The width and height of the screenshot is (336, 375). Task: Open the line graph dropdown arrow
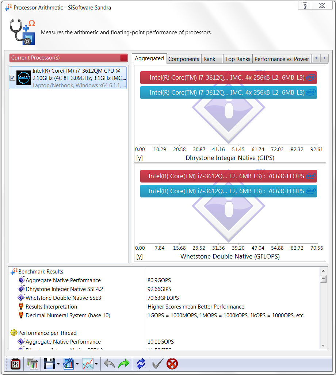click(96, 364)
